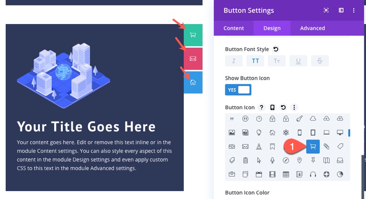Turn off the Show Button Icon switch

pyautogui.click(x=238, y=90)
